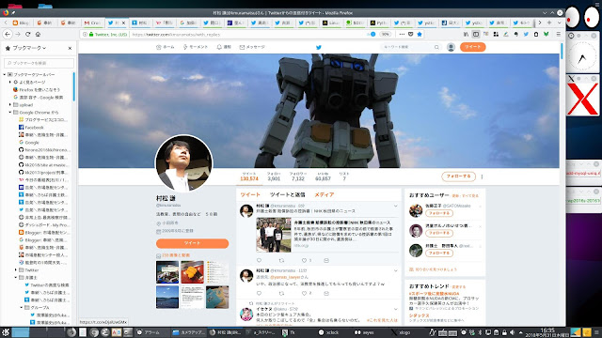602x338 pixels.
Task: Show site identity info icon in address bar
Action: [x=86, y=34]
